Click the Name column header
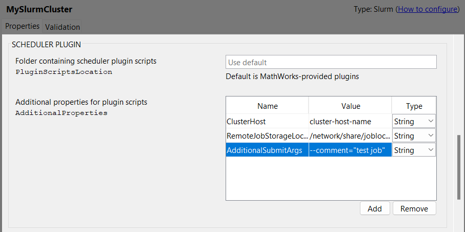Screen dimensions: 465x232 click(x=267, y=106)
